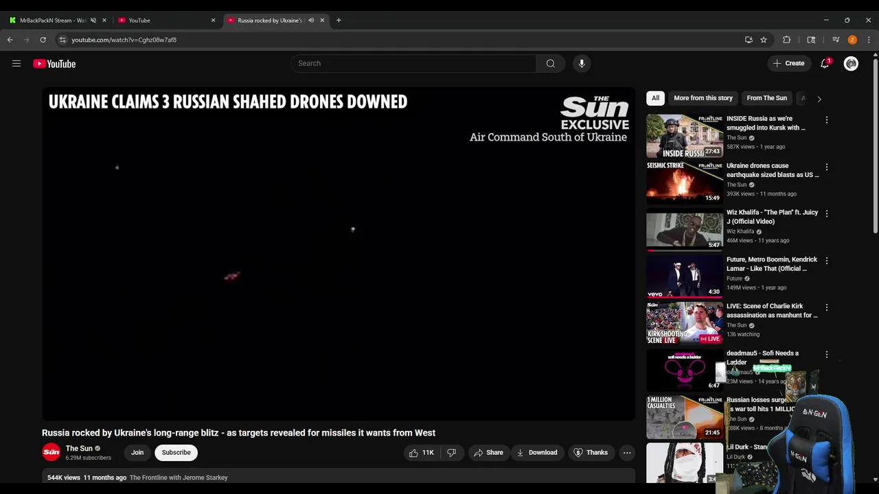Click the search magnifier button
The height and width of the screenshot is (494, 879).
tap(551, 64)
